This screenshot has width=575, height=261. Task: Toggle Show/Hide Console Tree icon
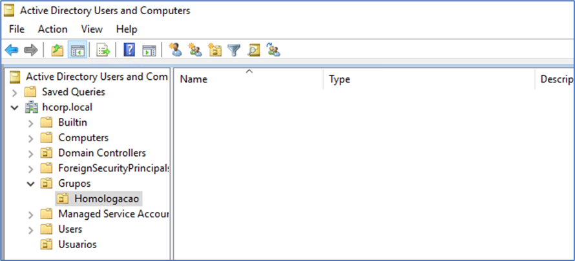78,50
